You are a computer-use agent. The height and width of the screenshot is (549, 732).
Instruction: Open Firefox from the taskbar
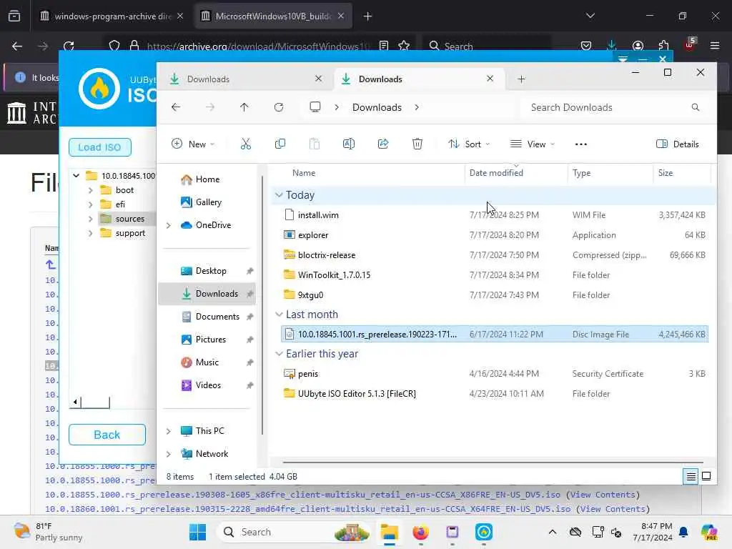tap(420, 532)
